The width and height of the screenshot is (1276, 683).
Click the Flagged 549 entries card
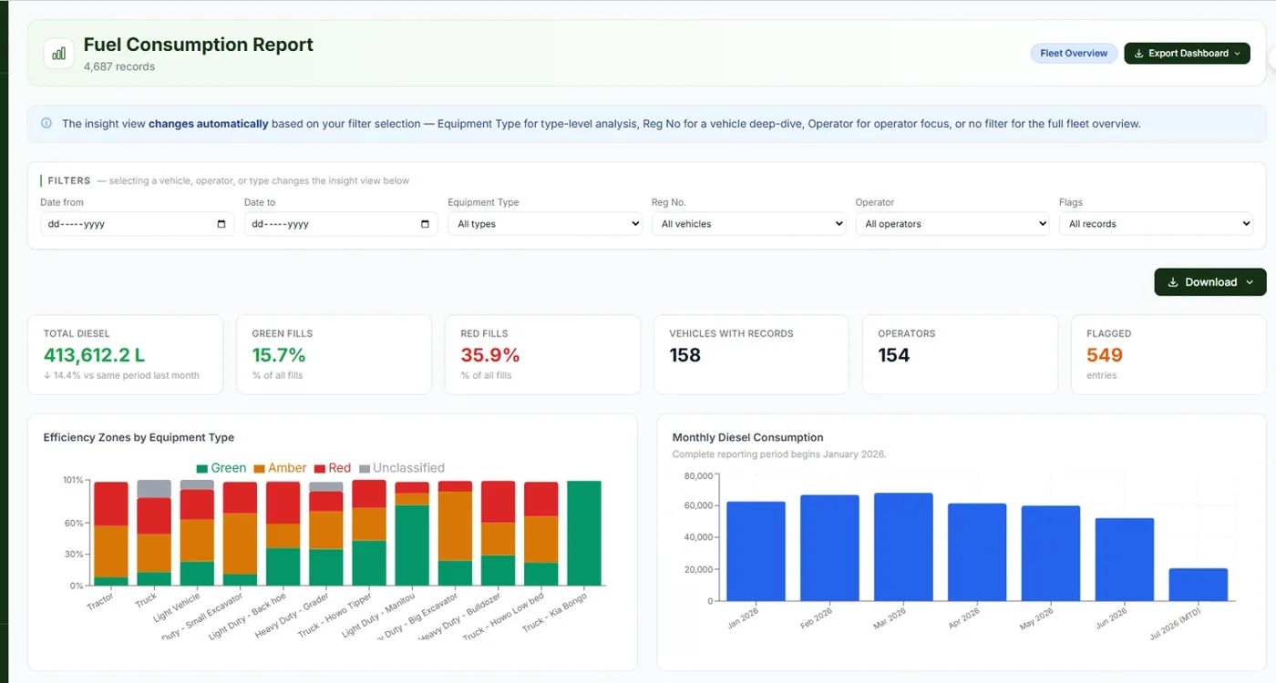1168,355
